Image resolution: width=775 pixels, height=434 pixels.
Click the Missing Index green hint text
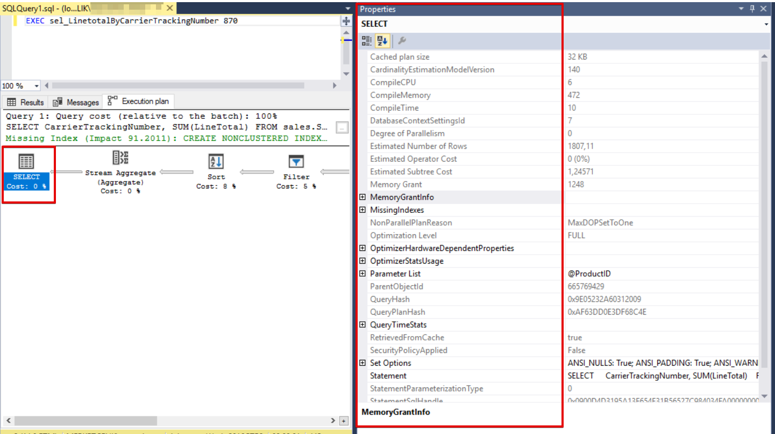point(167,138)
